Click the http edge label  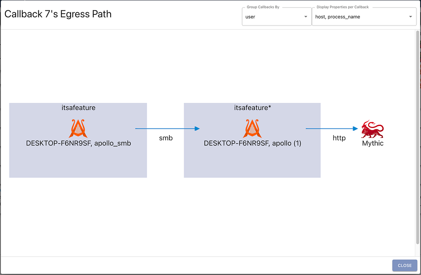click(339, 138)
